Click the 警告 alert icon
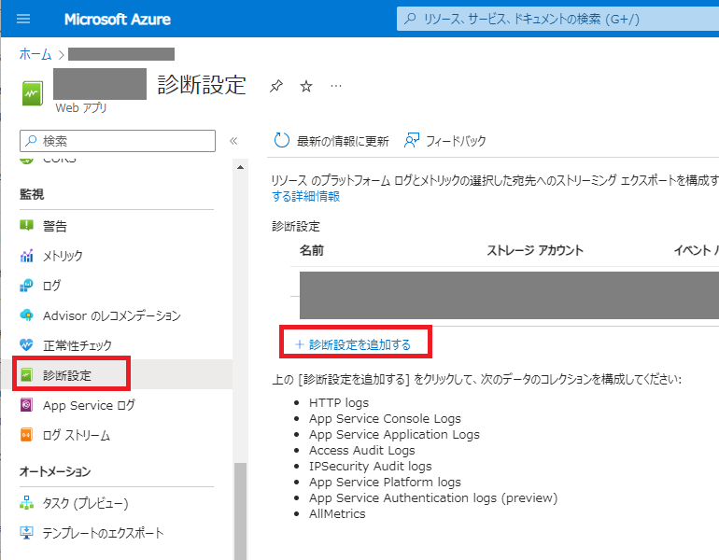 (x=26, y=226)
